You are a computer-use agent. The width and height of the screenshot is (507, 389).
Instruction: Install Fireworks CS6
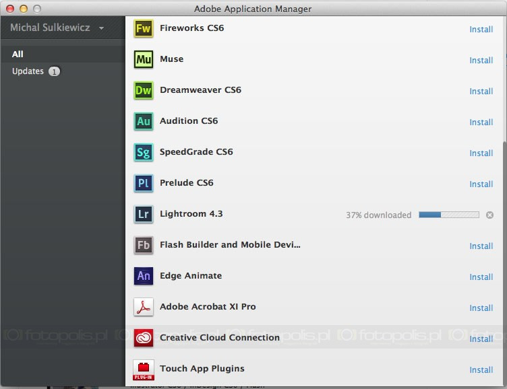pyautogui.click(x=481, y=30)
